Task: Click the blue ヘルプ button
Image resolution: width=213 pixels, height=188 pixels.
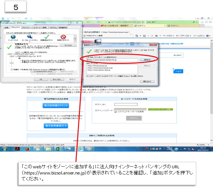Action: pos(178,71)
